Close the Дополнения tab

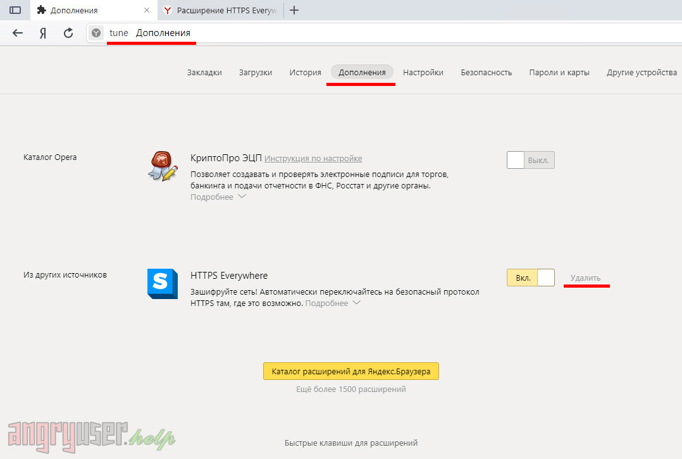(147, 10)
